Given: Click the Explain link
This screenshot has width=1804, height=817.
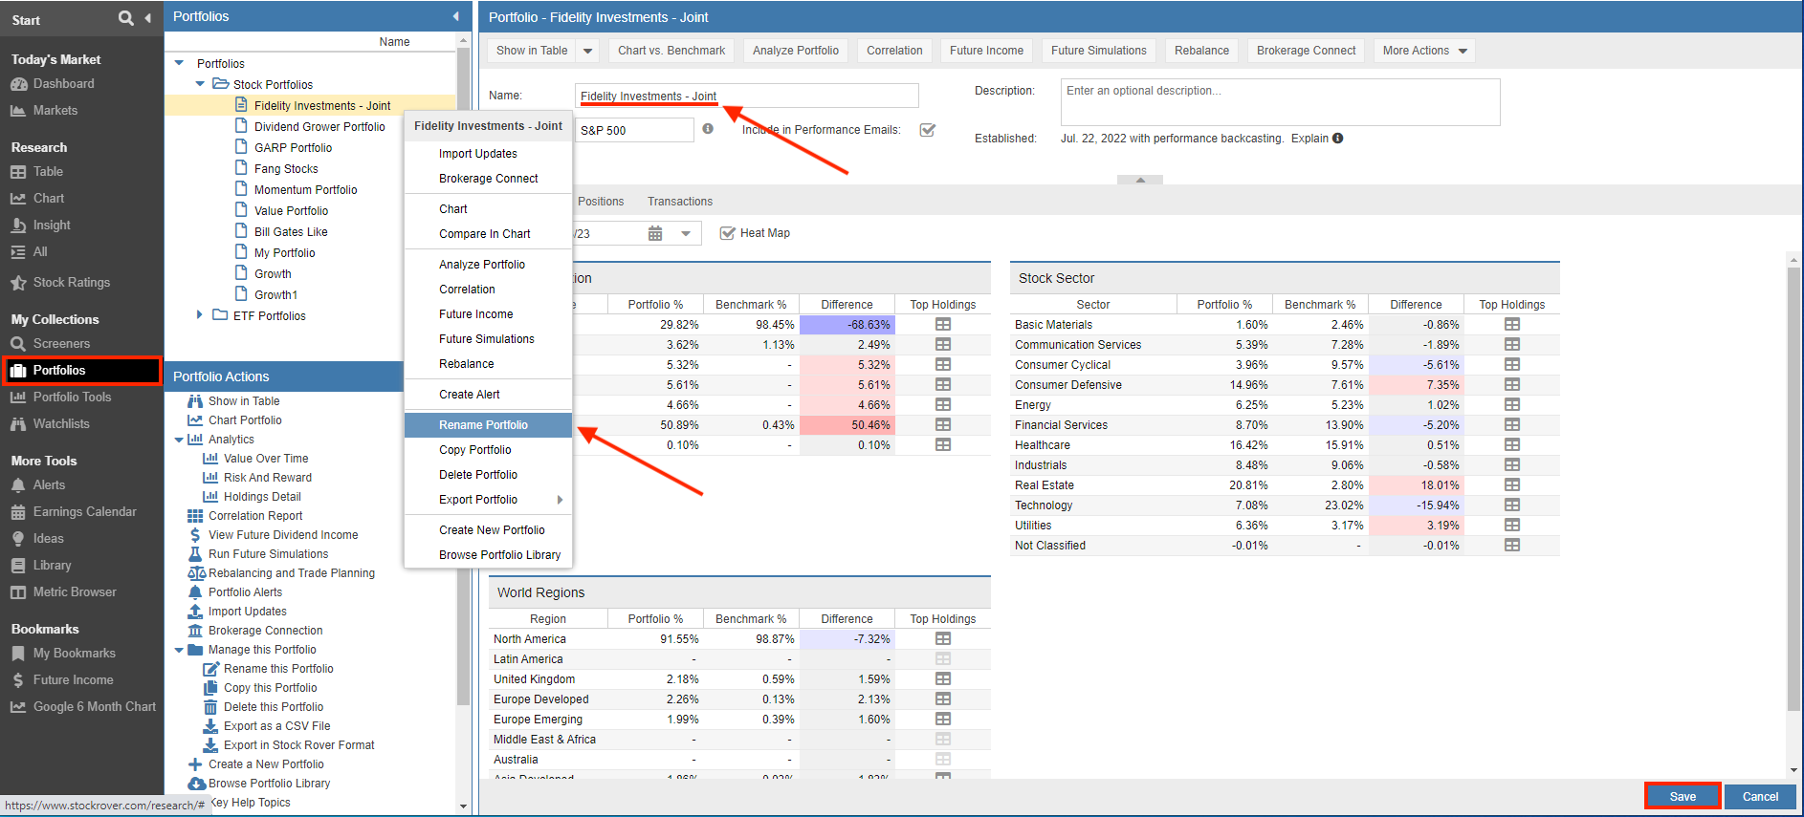Looking at the screenshot, I should pos(1309,139).
